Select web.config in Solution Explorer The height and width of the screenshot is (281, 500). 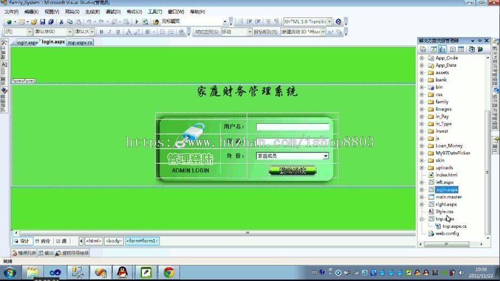click(x=447, y=234)
